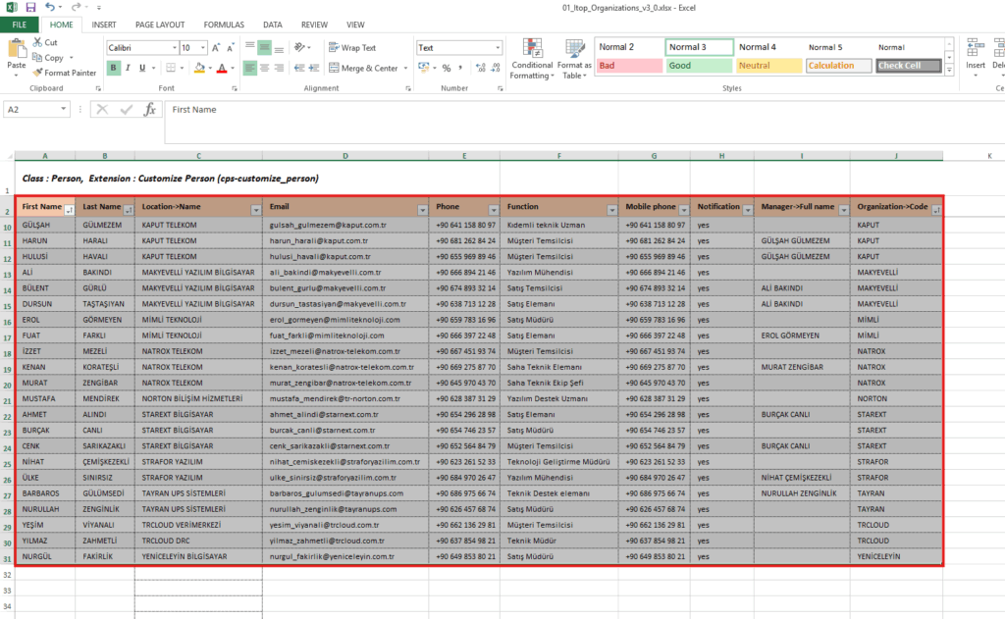Decrease the font size
Screen dimensions: 1005x619
coord(230,48)
